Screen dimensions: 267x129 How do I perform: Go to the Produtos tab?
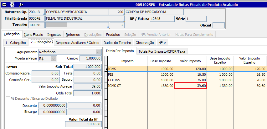click(x=113, y=35)
